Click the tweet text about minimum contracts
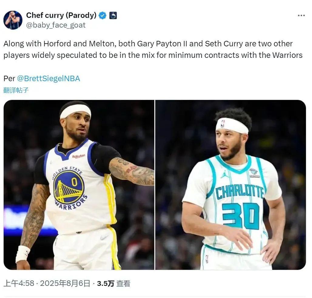The height and width of the screenshot is (298, 312). coord(153,49)
